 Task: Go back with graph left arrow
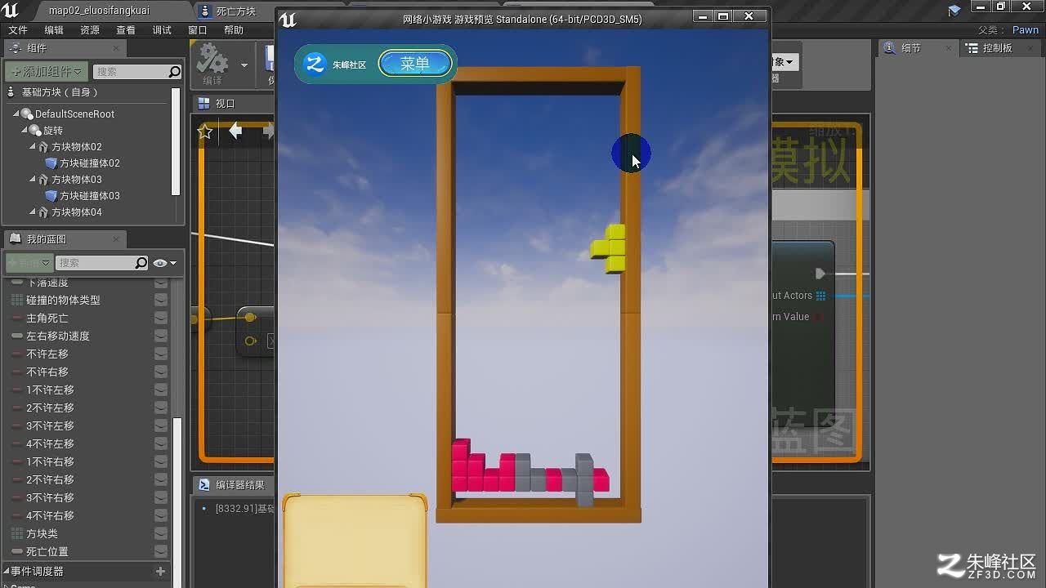pyautogui.click(x=235, y=131)
